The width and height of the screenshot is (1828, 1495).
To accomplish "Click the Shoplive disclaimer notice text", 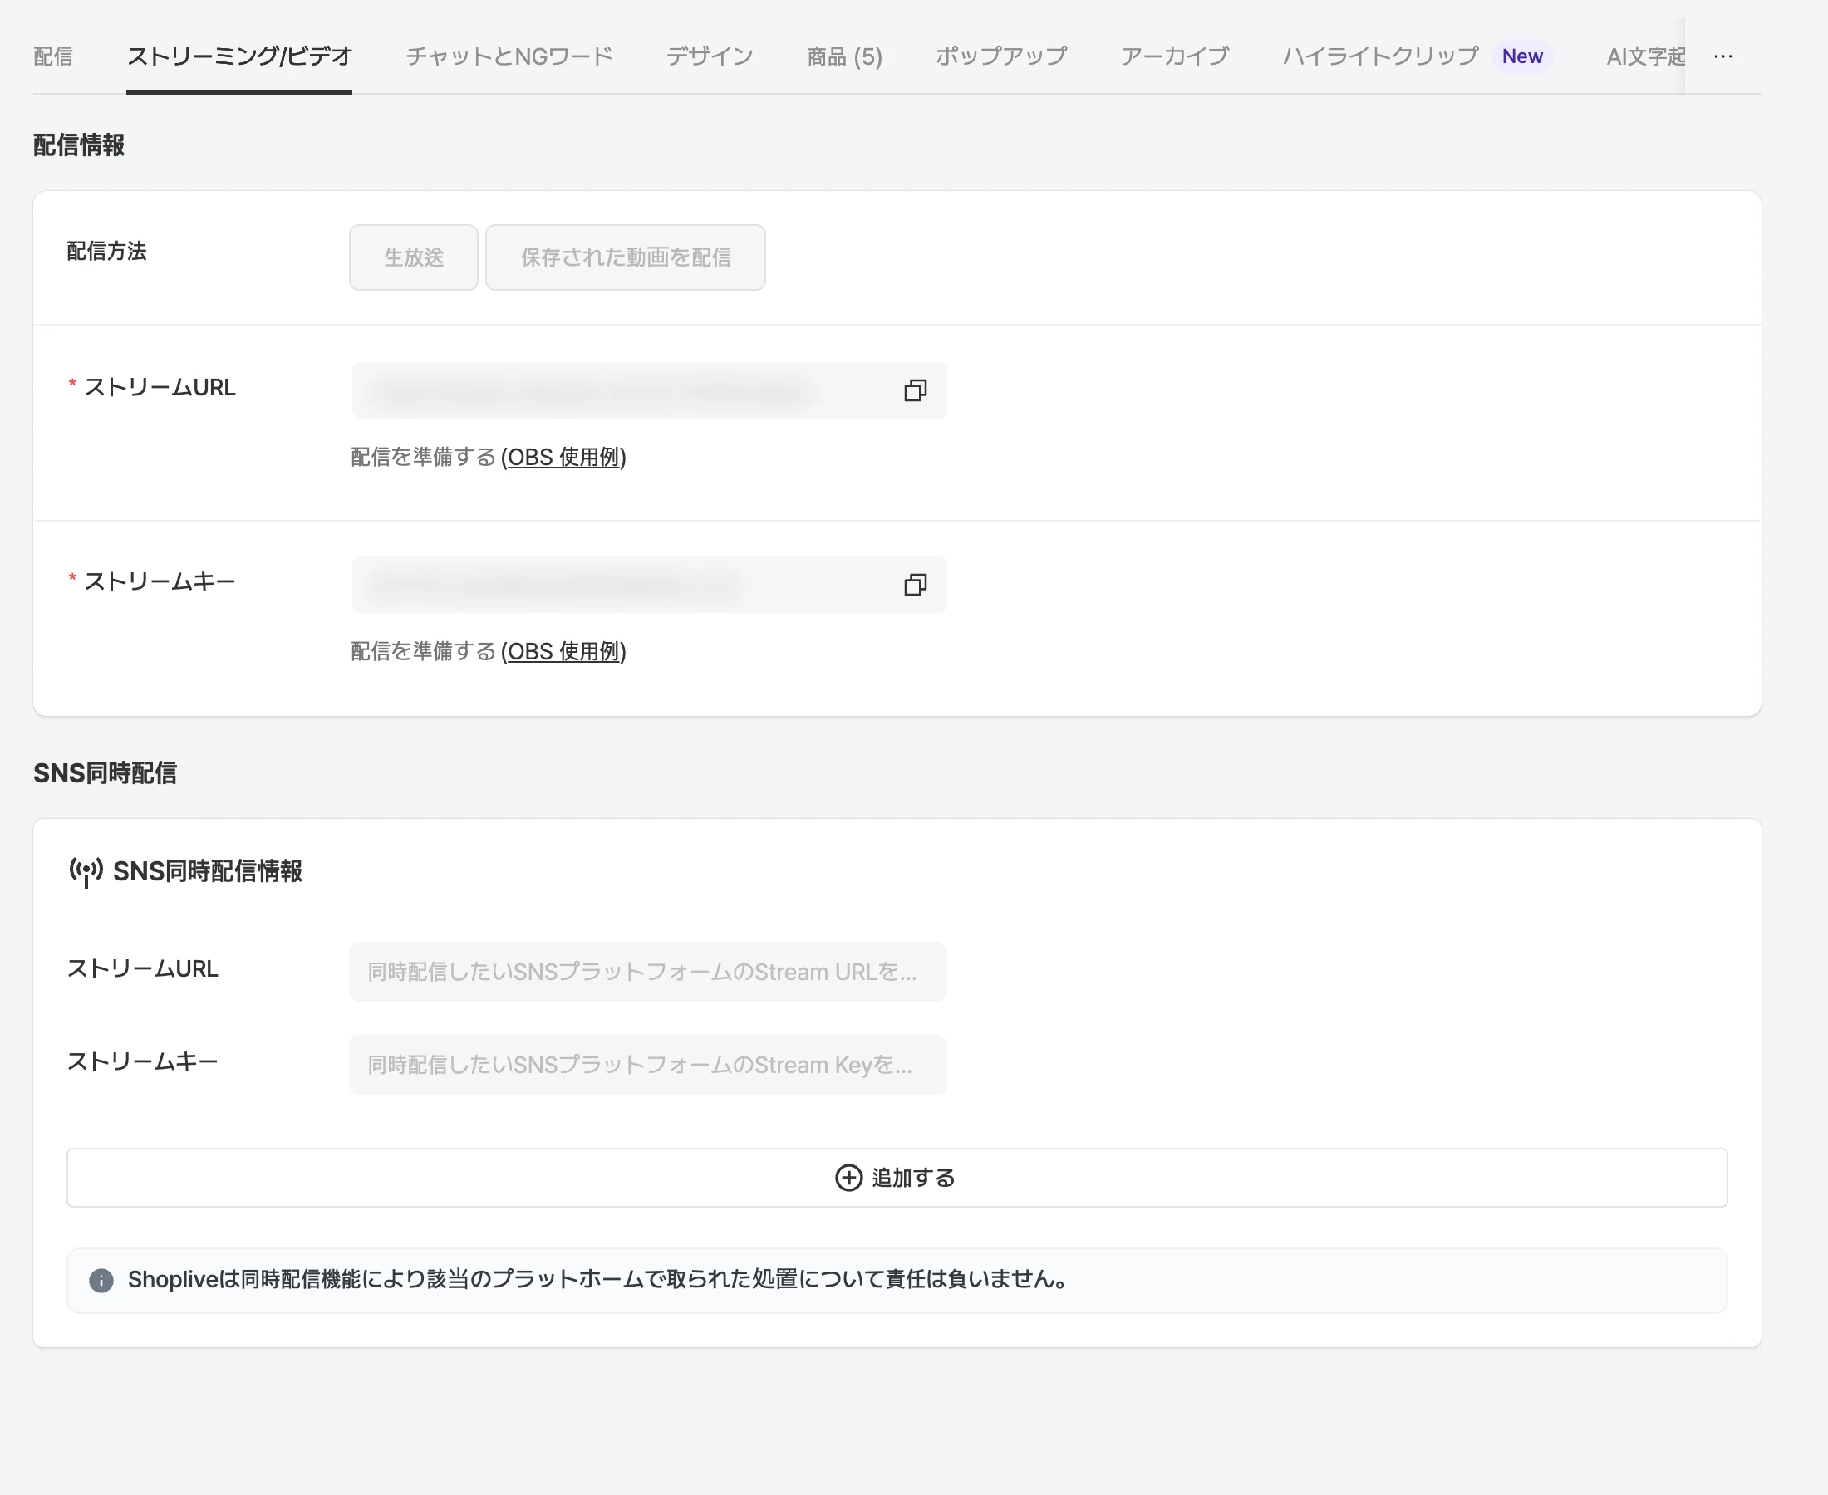I will click(x=599, y=1280).
